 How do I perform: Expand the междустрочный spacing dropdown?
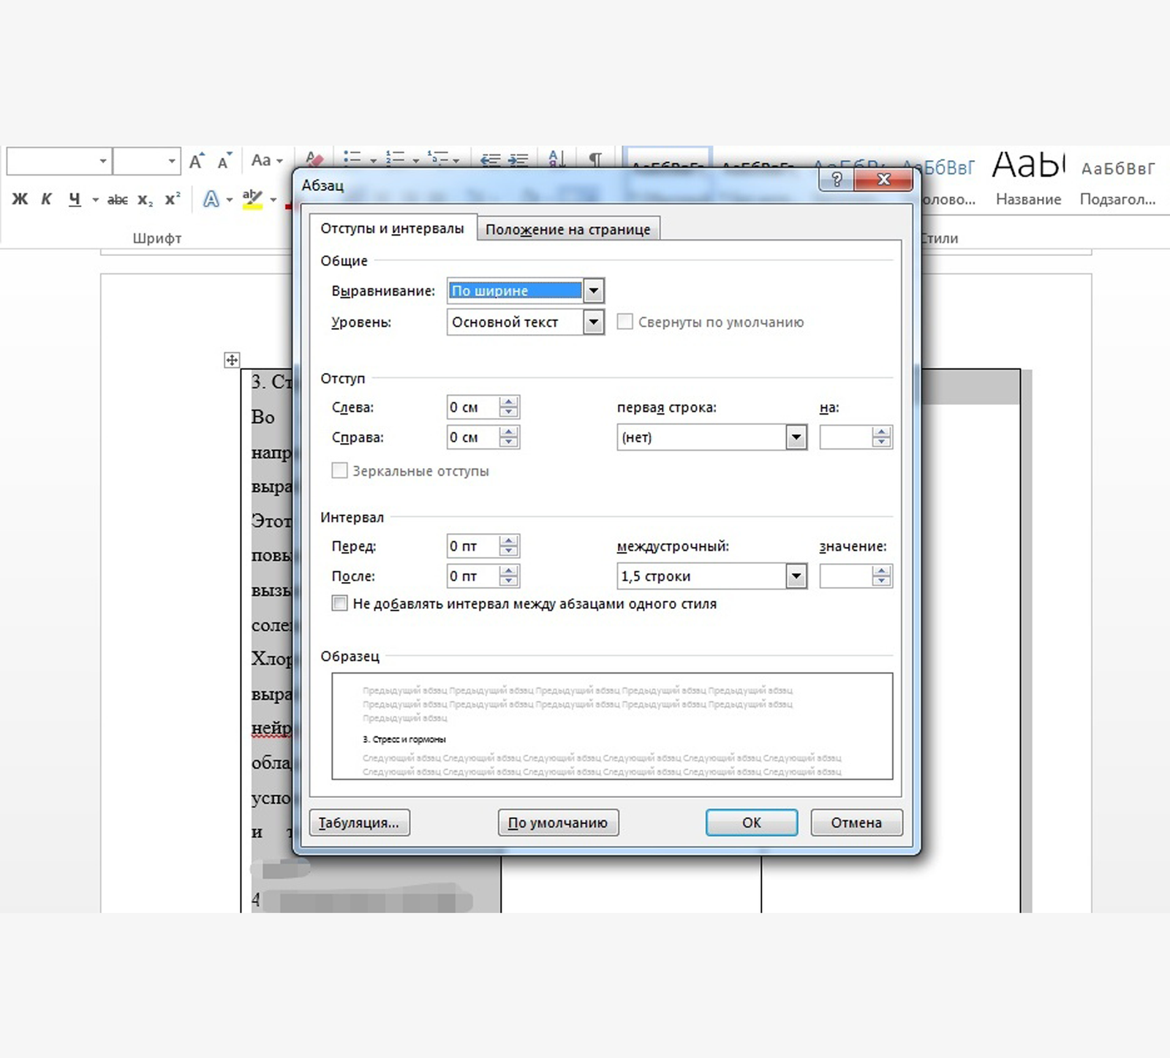pyautogui.click(x=796, y=576)
